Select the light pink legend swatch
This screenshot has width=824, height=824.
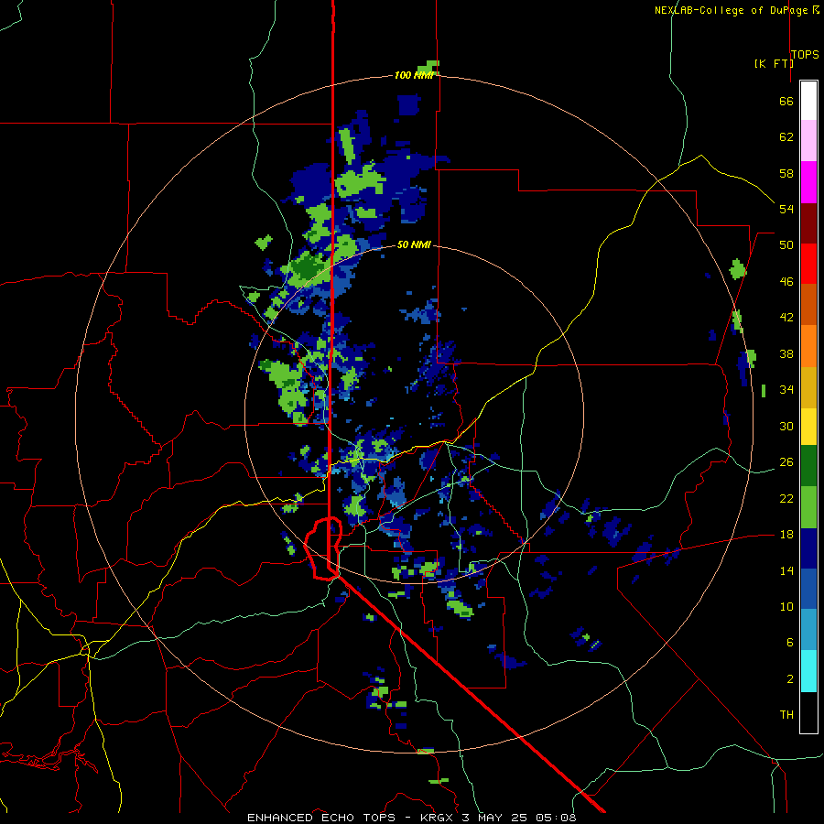click(808, 140)
